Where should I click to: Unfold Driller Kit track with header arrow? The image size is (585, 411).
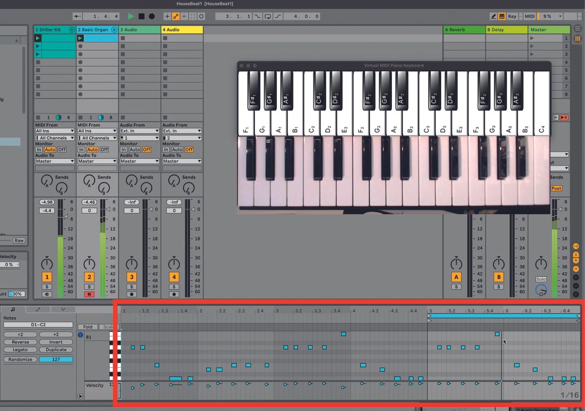tap(72, 30)
